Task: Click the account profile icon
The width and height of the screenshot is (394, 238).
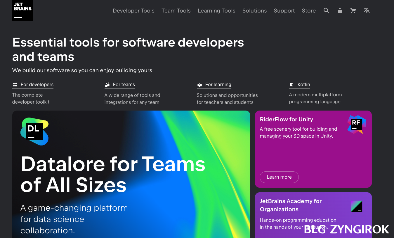Action: (340, 10)
